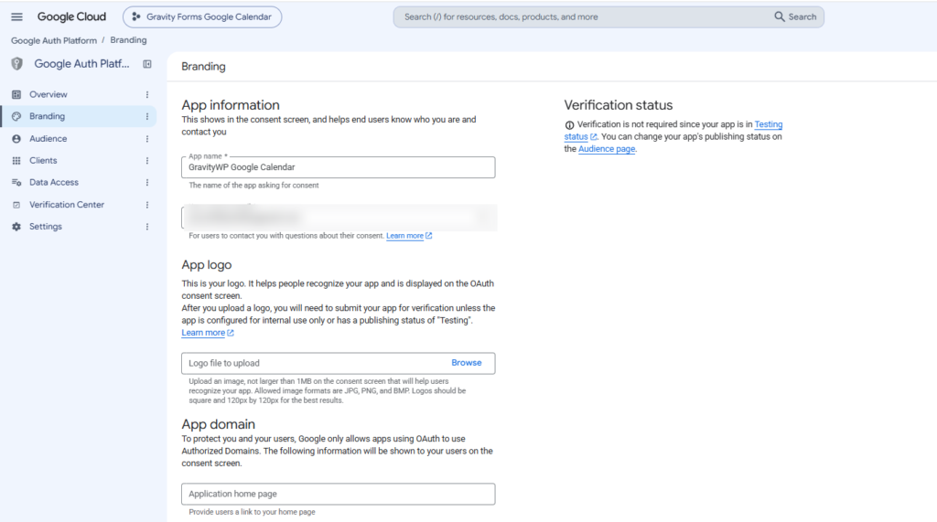937x522 pixels.
Task: Click the Audience person icon
Action: point(16,139)
